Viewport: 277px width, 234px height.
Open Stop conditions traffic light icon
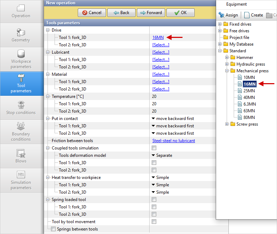[x=21, y=105]
